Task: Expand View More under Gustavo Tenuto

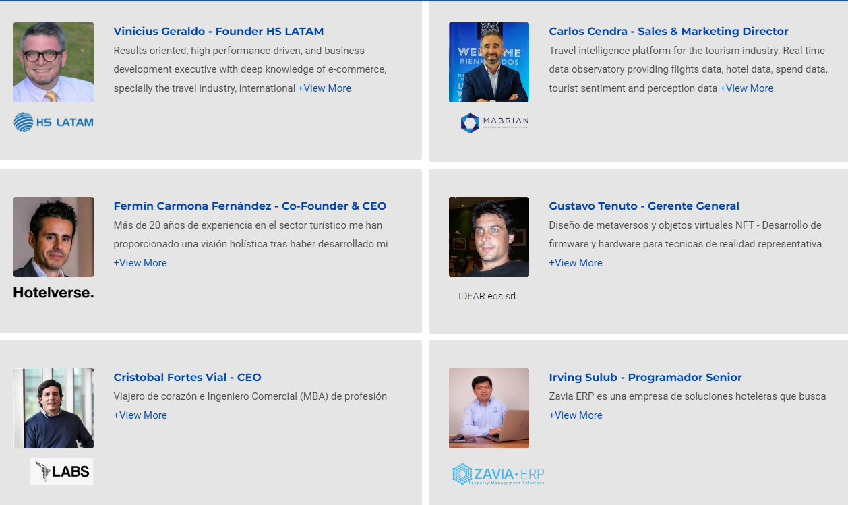Action: click(x=576, y=263)
